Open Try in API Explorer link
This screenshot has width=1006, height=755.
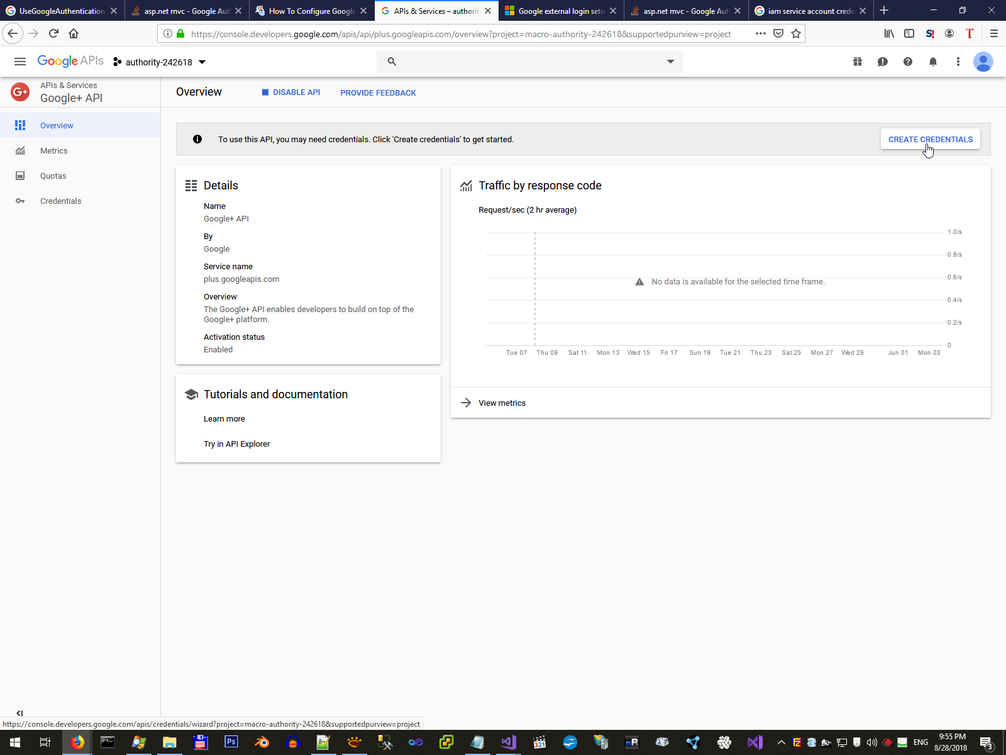[237, 444]
